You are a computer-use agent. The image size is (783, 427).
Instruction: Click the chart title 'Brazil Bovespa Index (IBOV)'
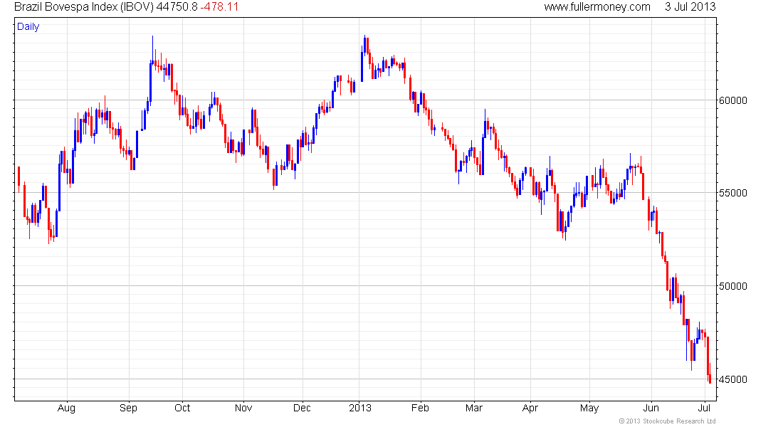(x=84, y=7)
